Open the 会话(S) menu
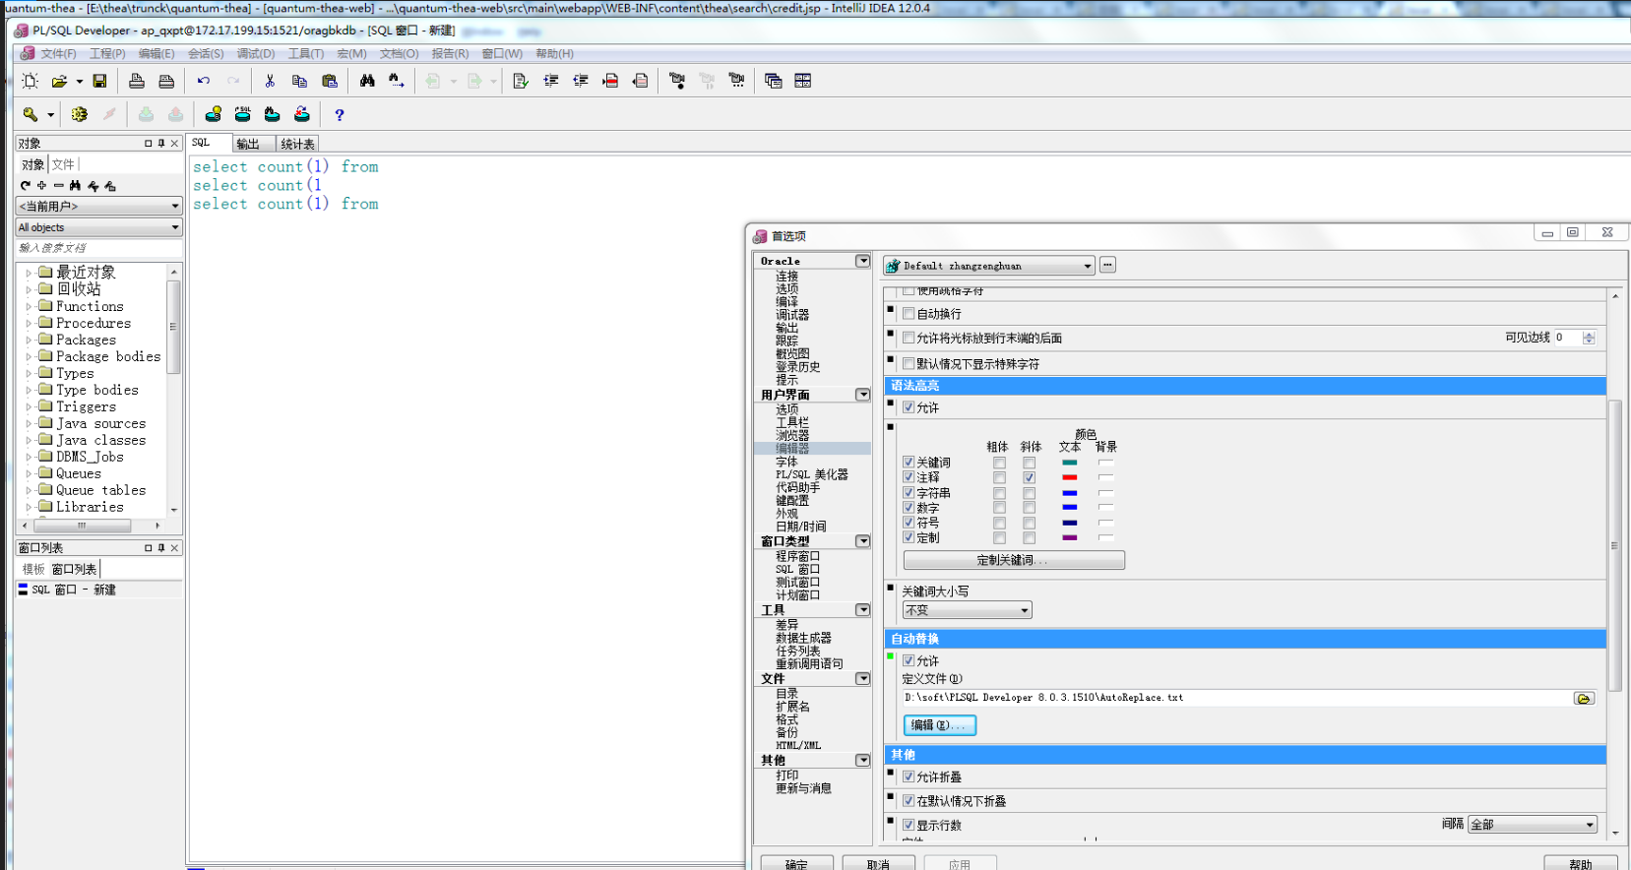1631x870 pixels. (x=206, y=53)
